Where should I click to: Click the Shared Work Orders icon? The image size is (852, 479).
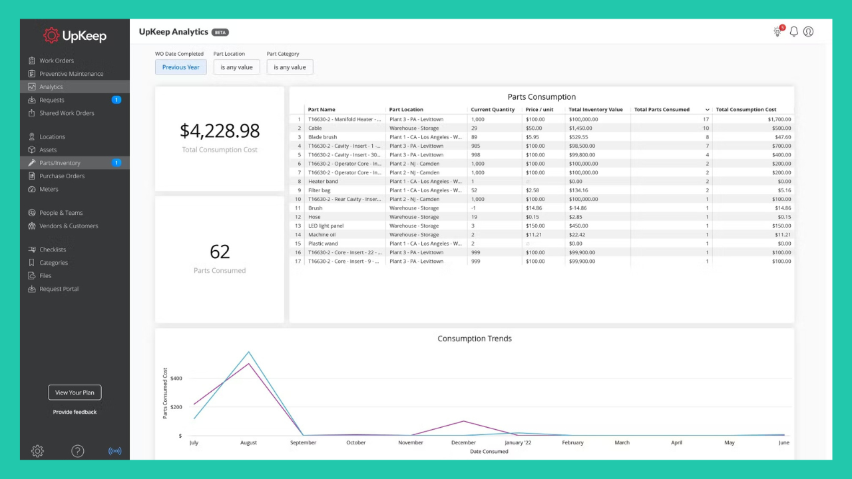[33, 113]
